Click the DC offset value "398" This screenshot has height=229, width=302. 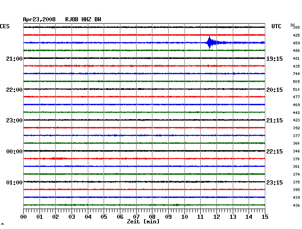click(296, 190)
